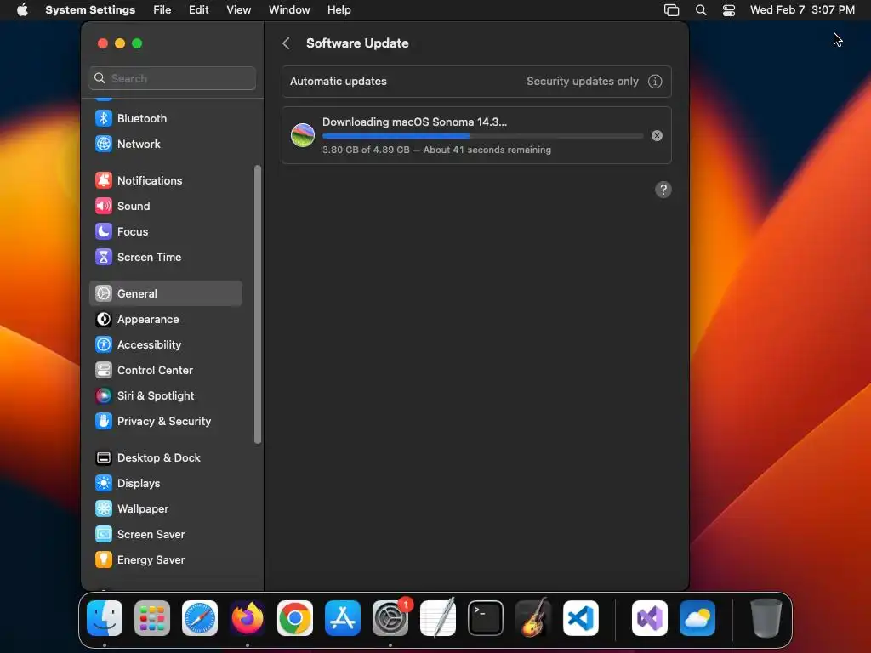Open Appearance settings
Viewport: 871px width, 653px height.
point(166,320)
